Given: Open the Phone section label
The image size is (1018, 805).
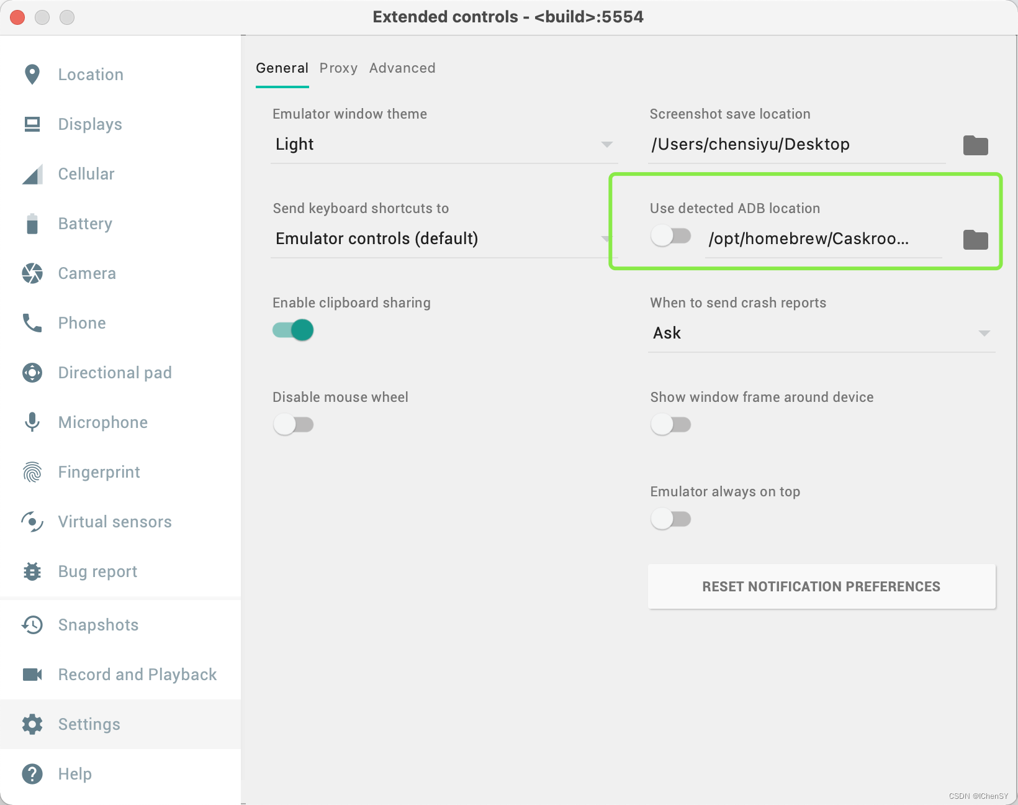Looking at the screenshot, I should 82,323.
